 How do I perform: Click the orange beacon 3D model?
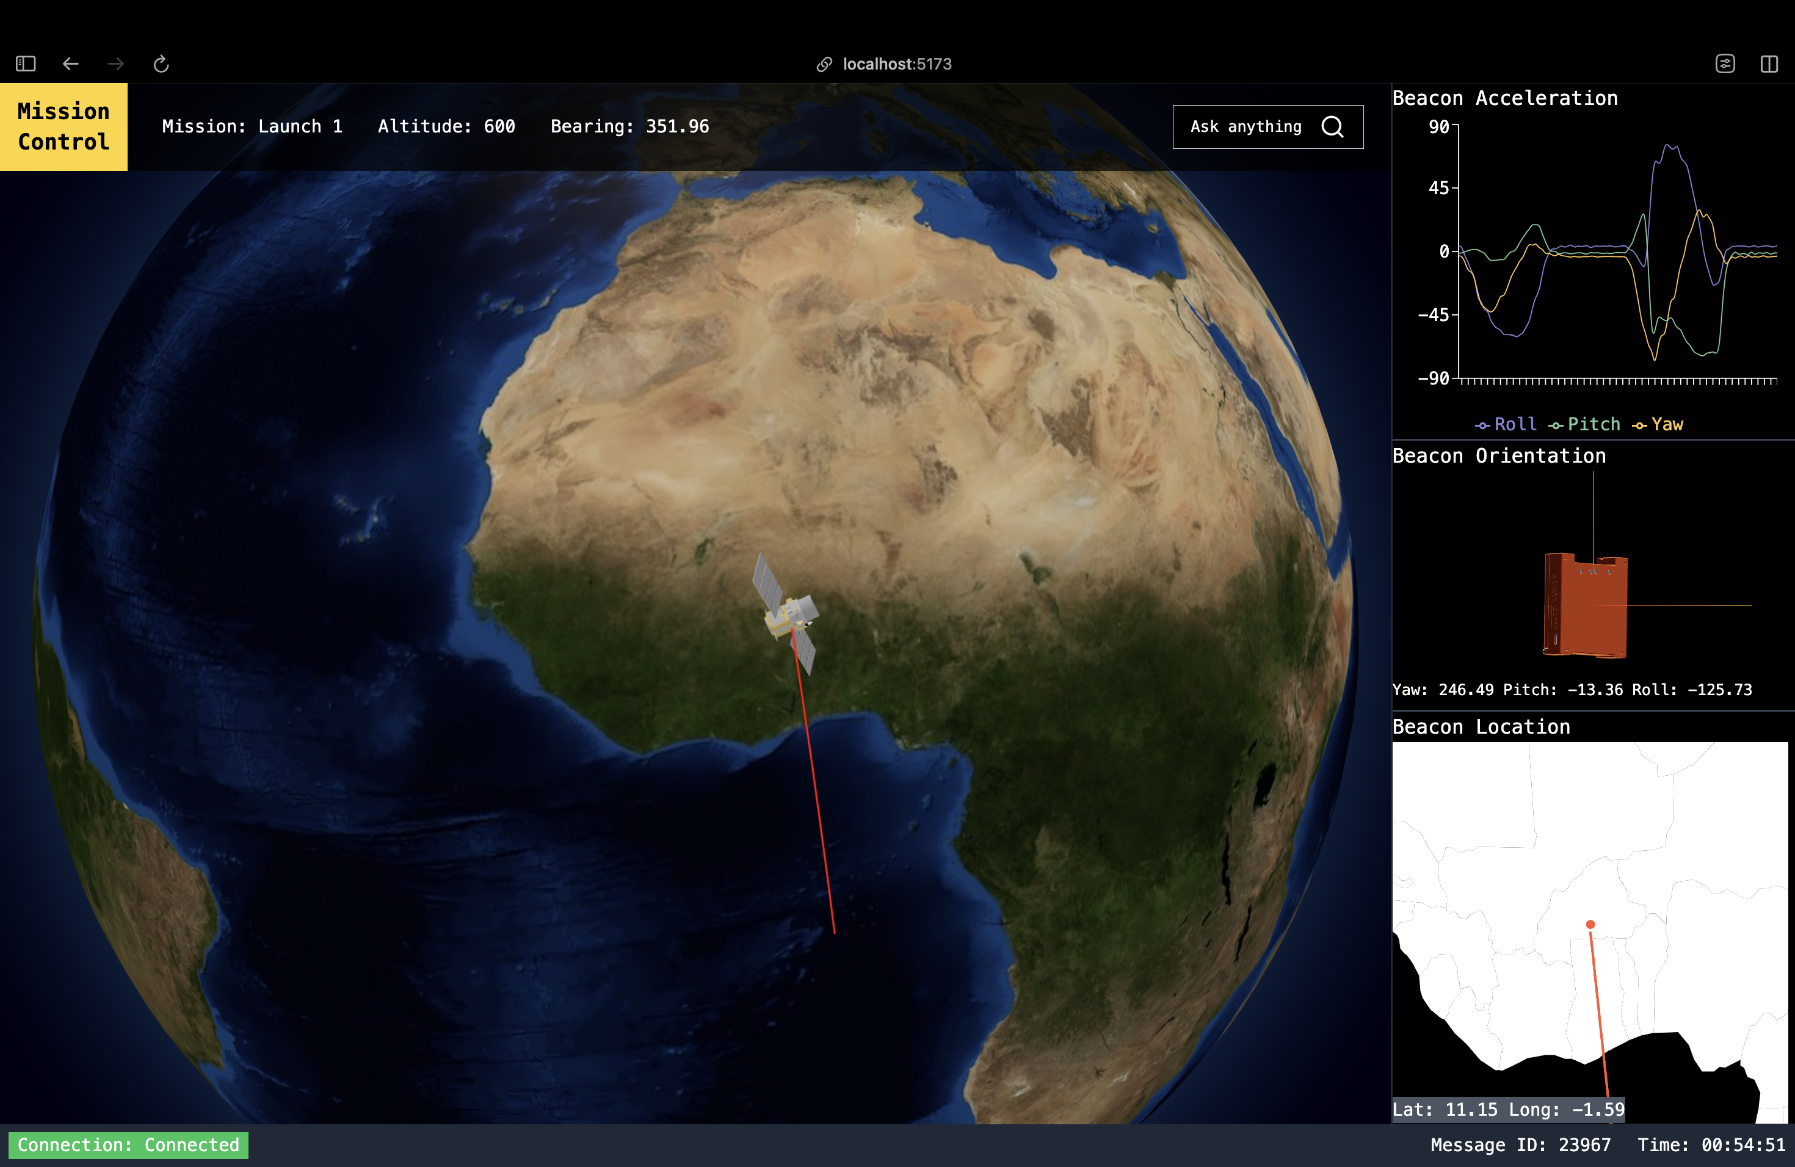[1584, 606]
